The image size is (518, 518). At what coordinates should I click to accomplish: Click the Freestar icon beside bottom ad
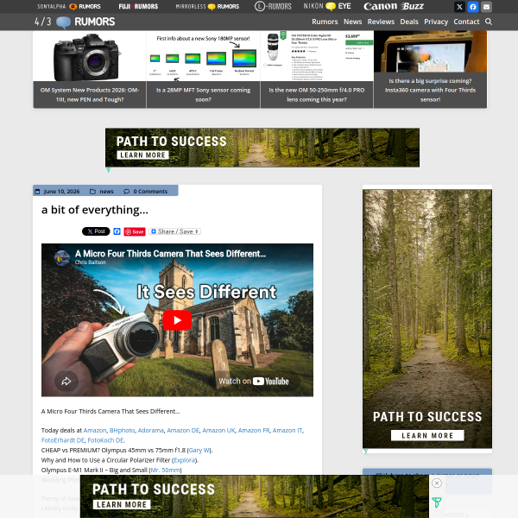436,502
